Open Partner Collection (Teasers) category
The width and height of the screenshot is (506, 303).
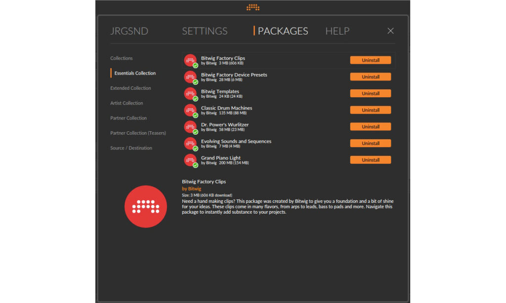(138, 133)
